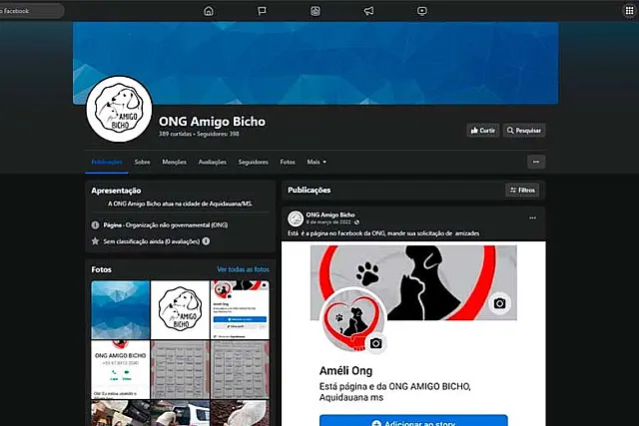Open the Fotos tab
Screen dimensions: 639x426
coord(288,162)
